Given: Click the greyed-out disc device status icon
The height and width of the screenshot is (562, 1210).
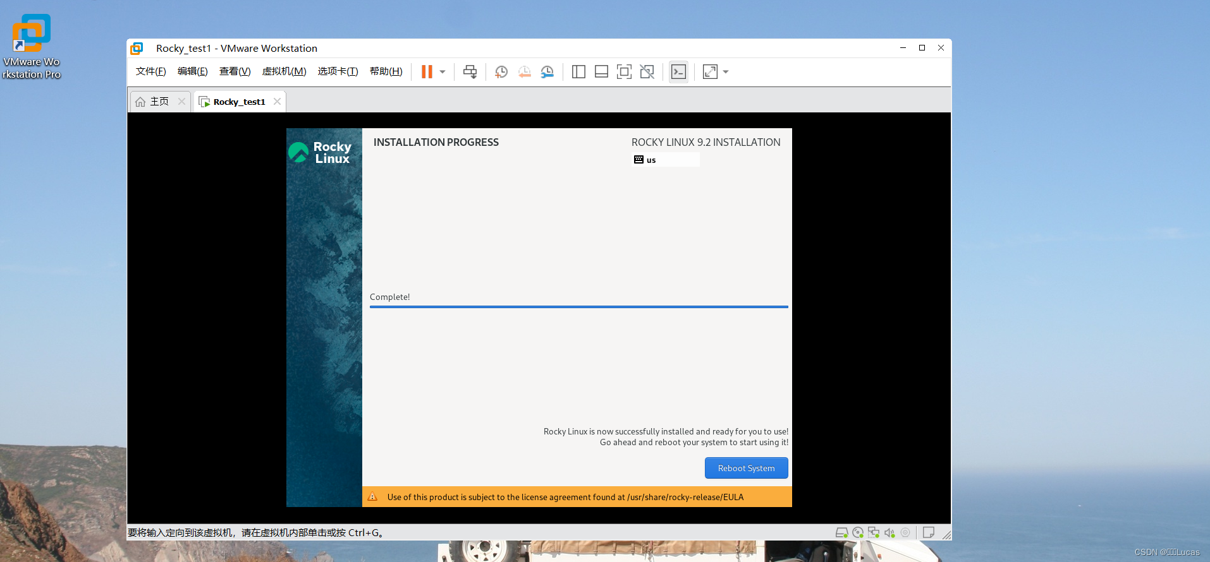Looking at the screenshot, I should click(x=905, y=532).
